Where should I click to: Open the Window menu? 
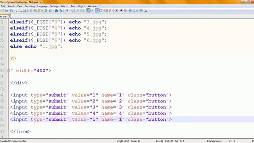pyautogui.click(x=92, y=6)
